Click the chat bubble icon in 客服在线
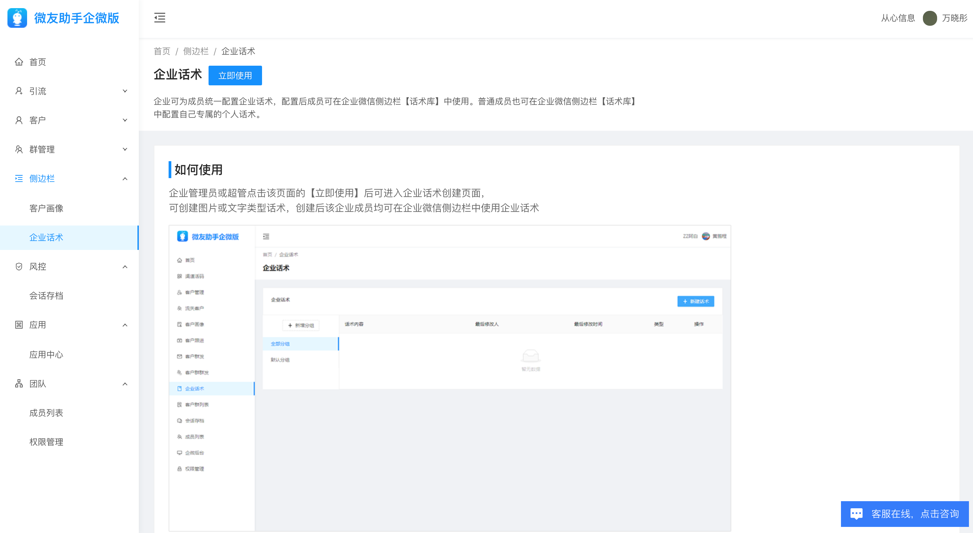Image resolution: width=973 pixels, height=533 pixels. pos(856,514)
